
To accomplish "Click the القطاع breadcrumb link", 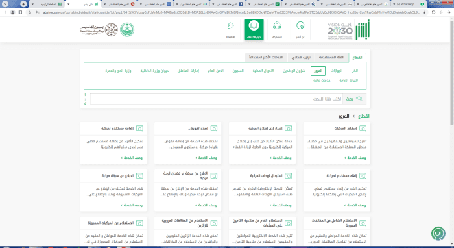I will point(364,116).
